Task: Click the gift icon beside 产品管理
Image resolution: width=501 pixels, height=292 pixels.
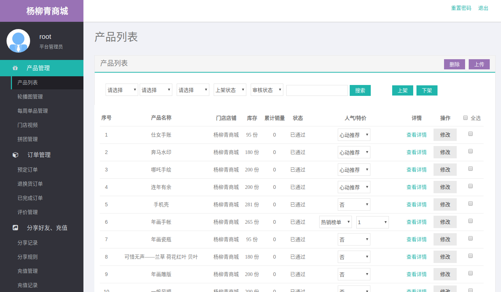Action: (x=15, y=68)
